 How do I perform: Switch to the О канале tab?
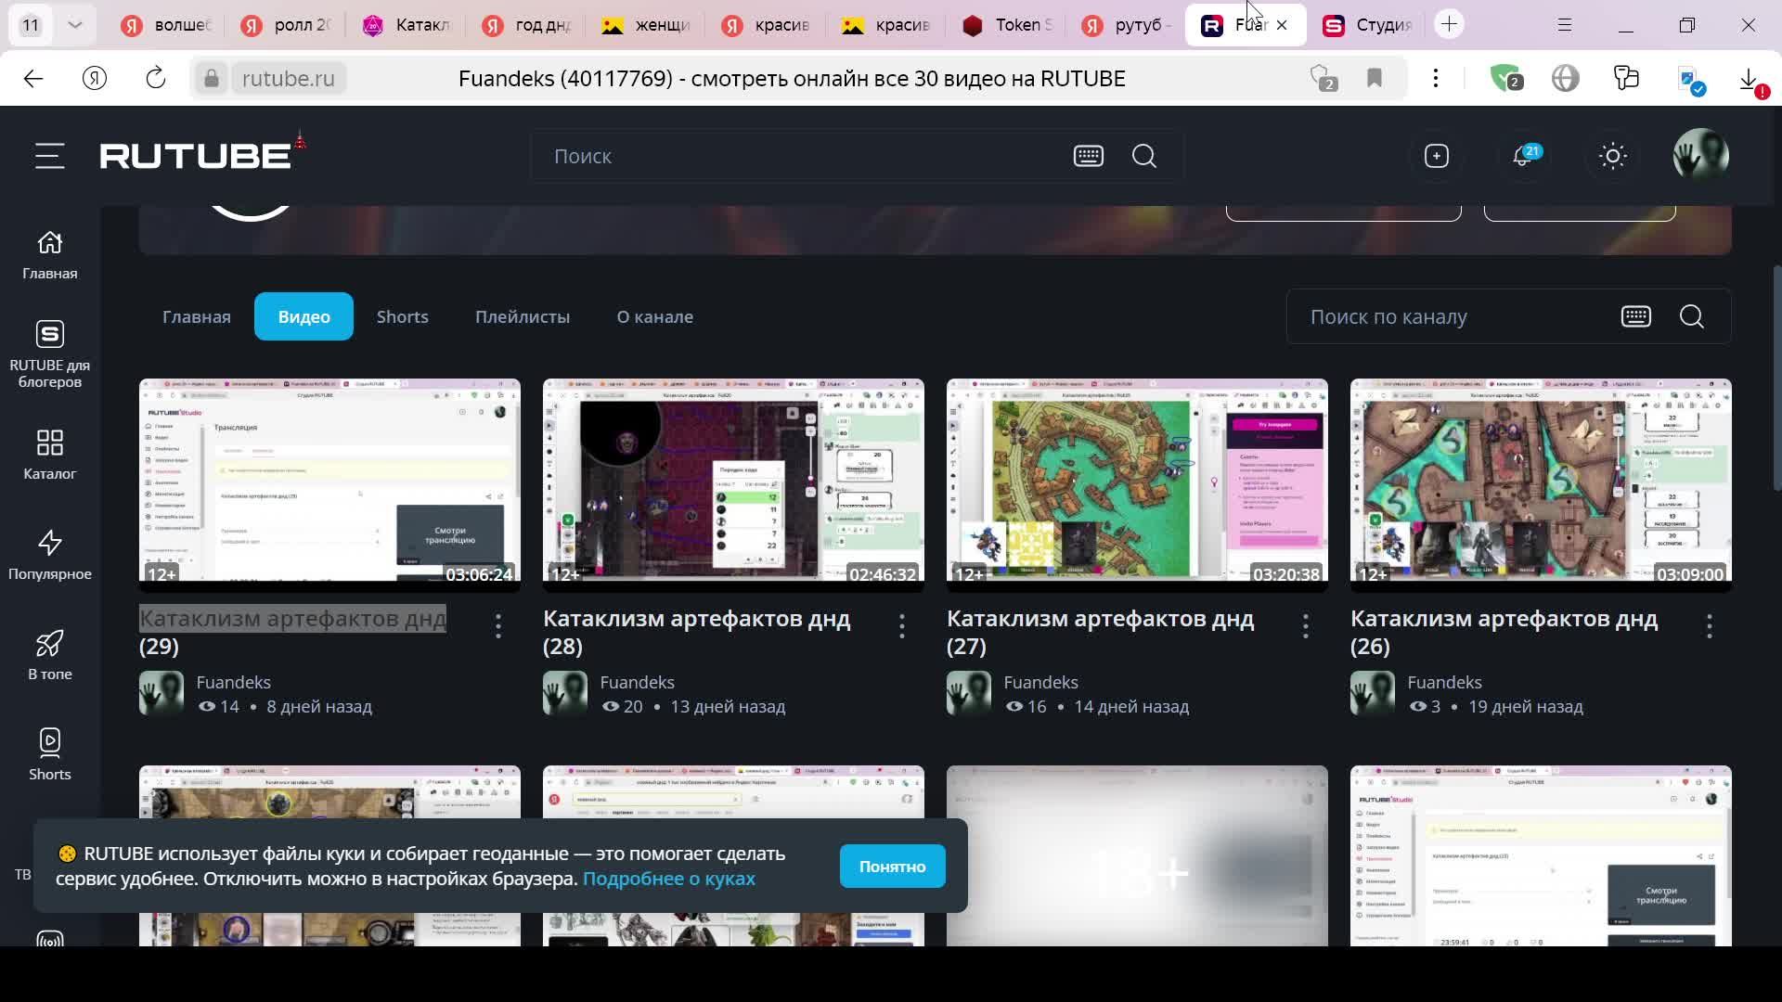(654, 316)
